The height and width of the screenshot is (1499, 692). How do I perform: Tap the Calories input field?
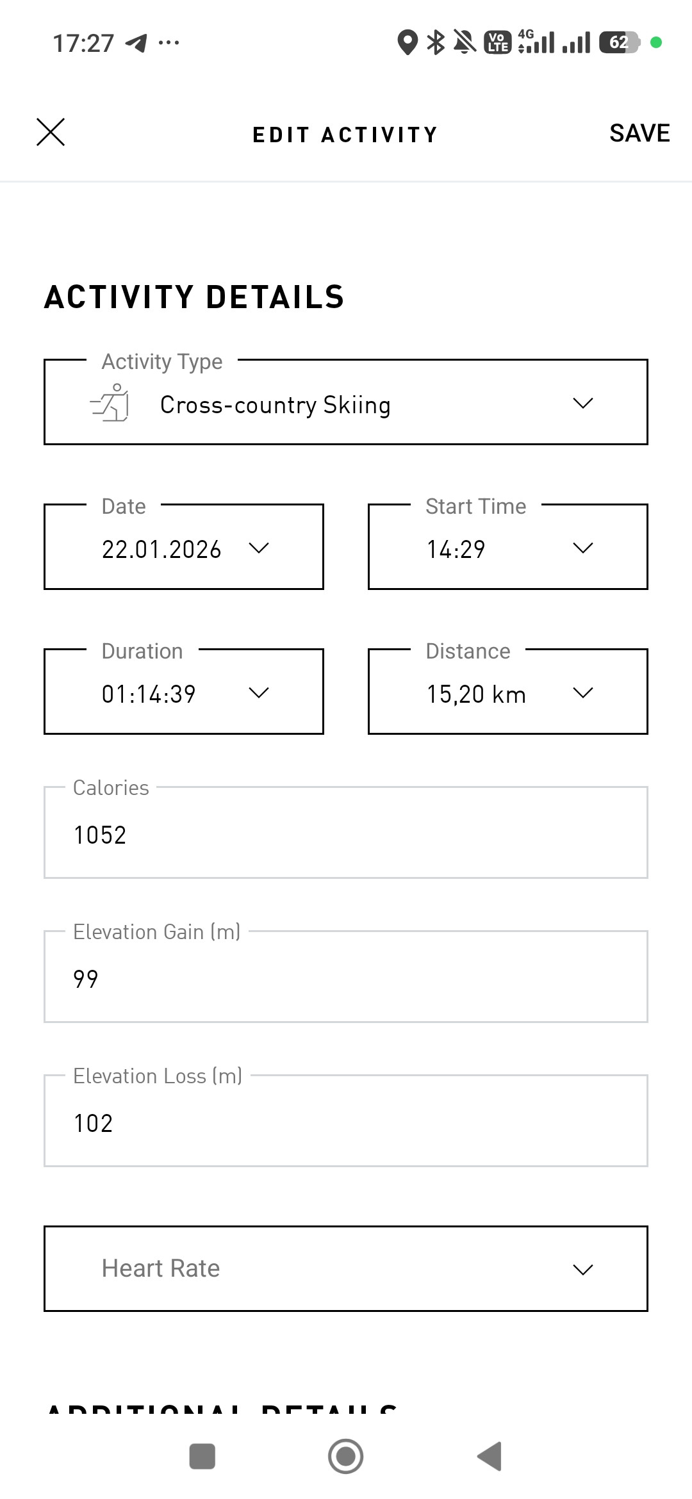click(x=346, y=832)
